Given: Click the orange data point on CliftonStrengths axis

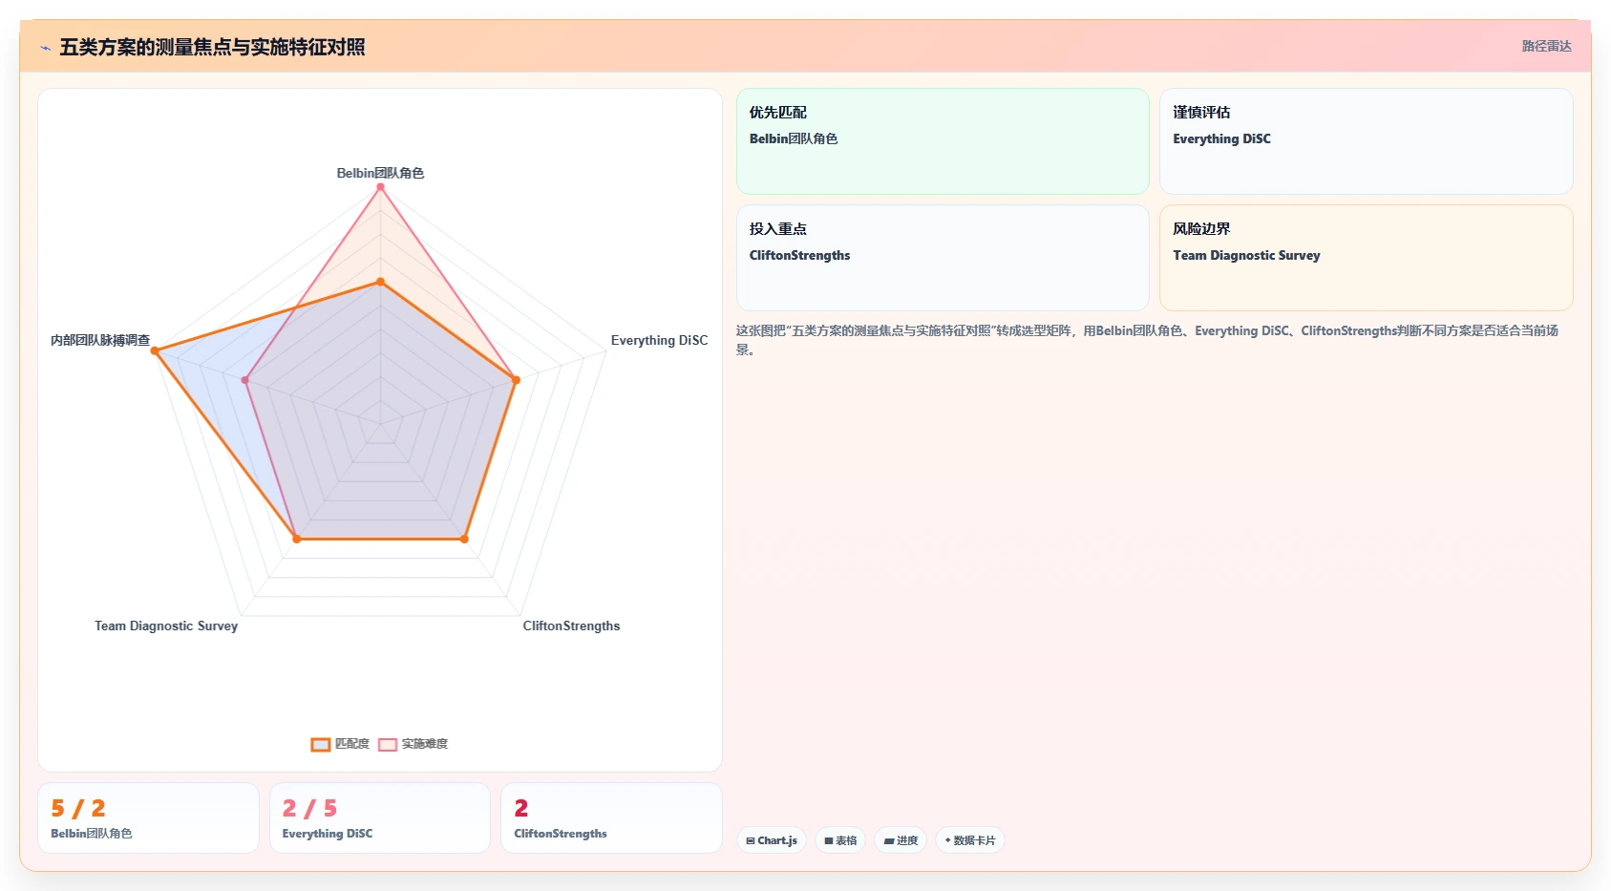Looking at the screenshot, I should (x=464, y=540).
